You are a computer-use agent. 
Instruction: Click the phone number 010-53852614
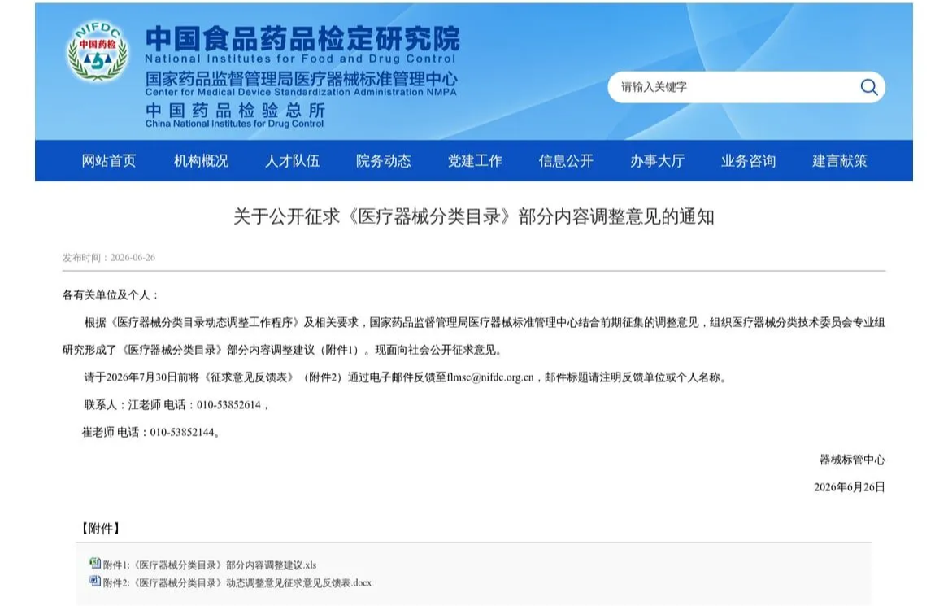[228, 405]
